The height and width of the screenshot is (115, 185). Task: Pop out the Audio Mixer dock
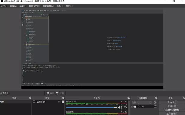pos(129,98)
